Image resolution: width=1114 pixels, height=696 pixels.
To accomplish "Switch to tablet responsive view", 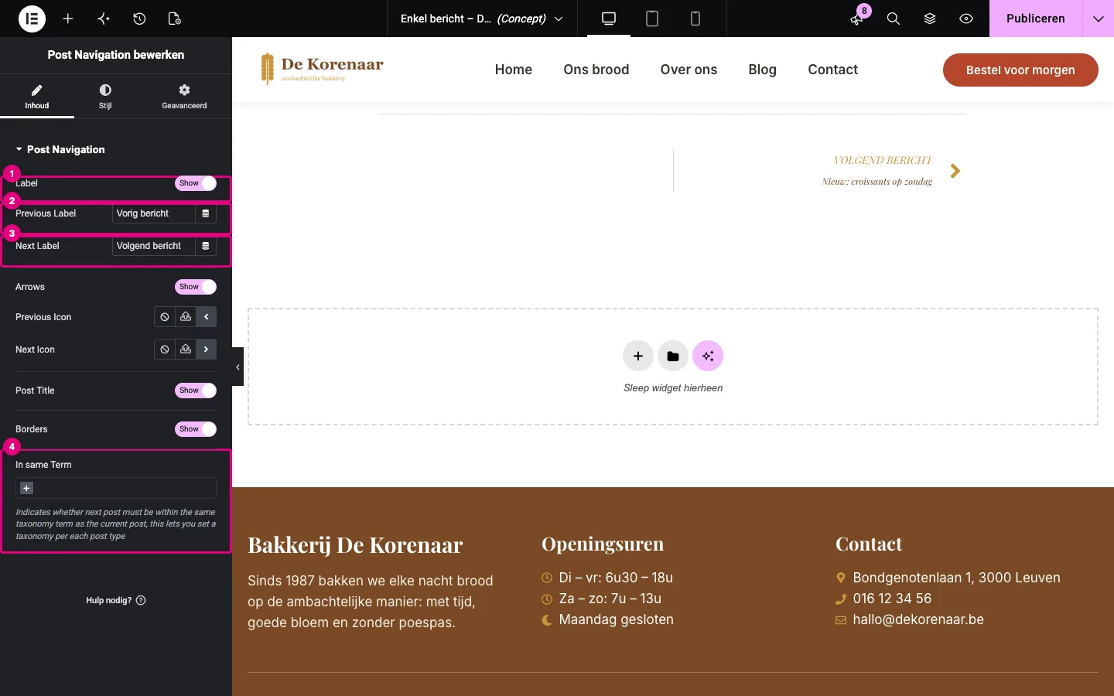I will click(652, 19).
